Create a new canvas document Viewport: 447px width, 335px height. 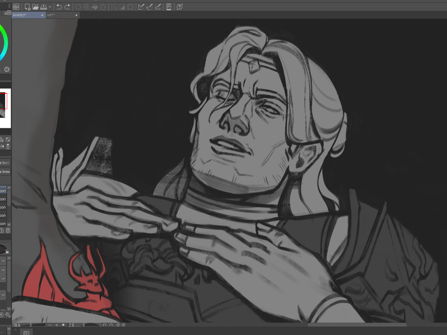(27, 7)
